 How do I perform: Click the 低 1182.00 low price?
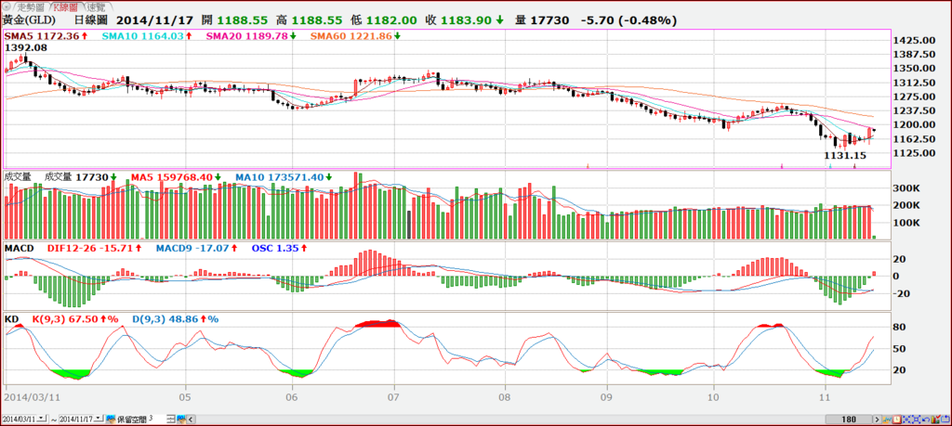point(382,20)
